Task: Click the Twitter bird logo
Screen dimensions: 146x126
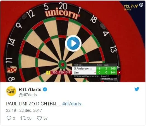Action: [137, 89]
